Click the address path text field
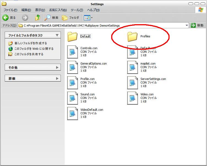 click(103, 26)
